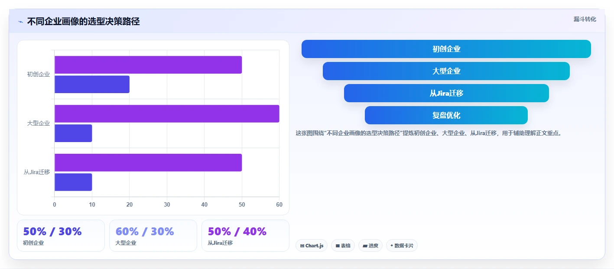This screenshot has height=269, width=614.
Task: Click the purple bar for 初创企业
Action: tap(148, 65)
